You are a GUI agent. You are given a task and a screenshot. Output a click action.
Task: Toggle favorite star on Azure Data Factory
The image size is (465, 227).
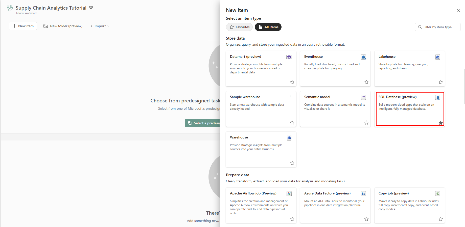pos(366,219)
